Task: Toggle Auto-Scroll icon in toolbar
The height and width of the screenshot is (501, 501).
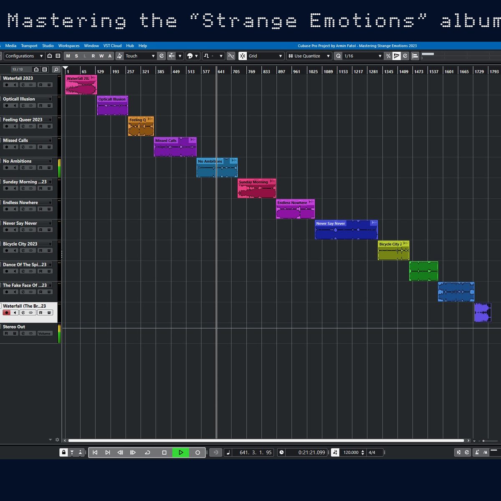Action: (172, 56)
